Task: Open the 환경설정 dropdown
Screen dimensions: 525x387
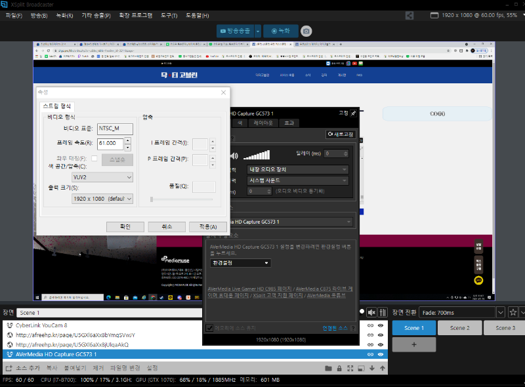Action: pyautogui.click(x=240, y=263)
